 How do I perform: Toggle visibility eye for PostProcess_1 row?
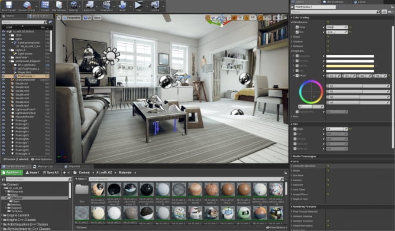click(x=3, y=76)
